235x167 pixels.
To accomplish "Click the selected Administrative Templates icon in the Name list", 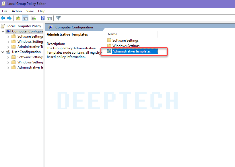I will click(109, 51).
